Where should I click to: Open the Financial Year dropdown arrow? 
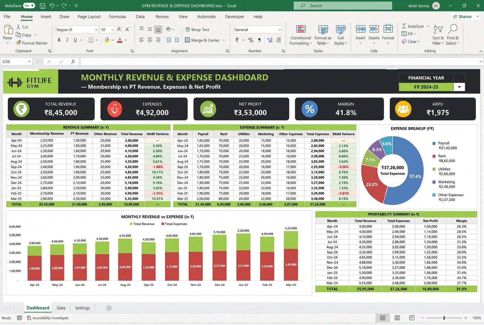[x=459, y=87]
